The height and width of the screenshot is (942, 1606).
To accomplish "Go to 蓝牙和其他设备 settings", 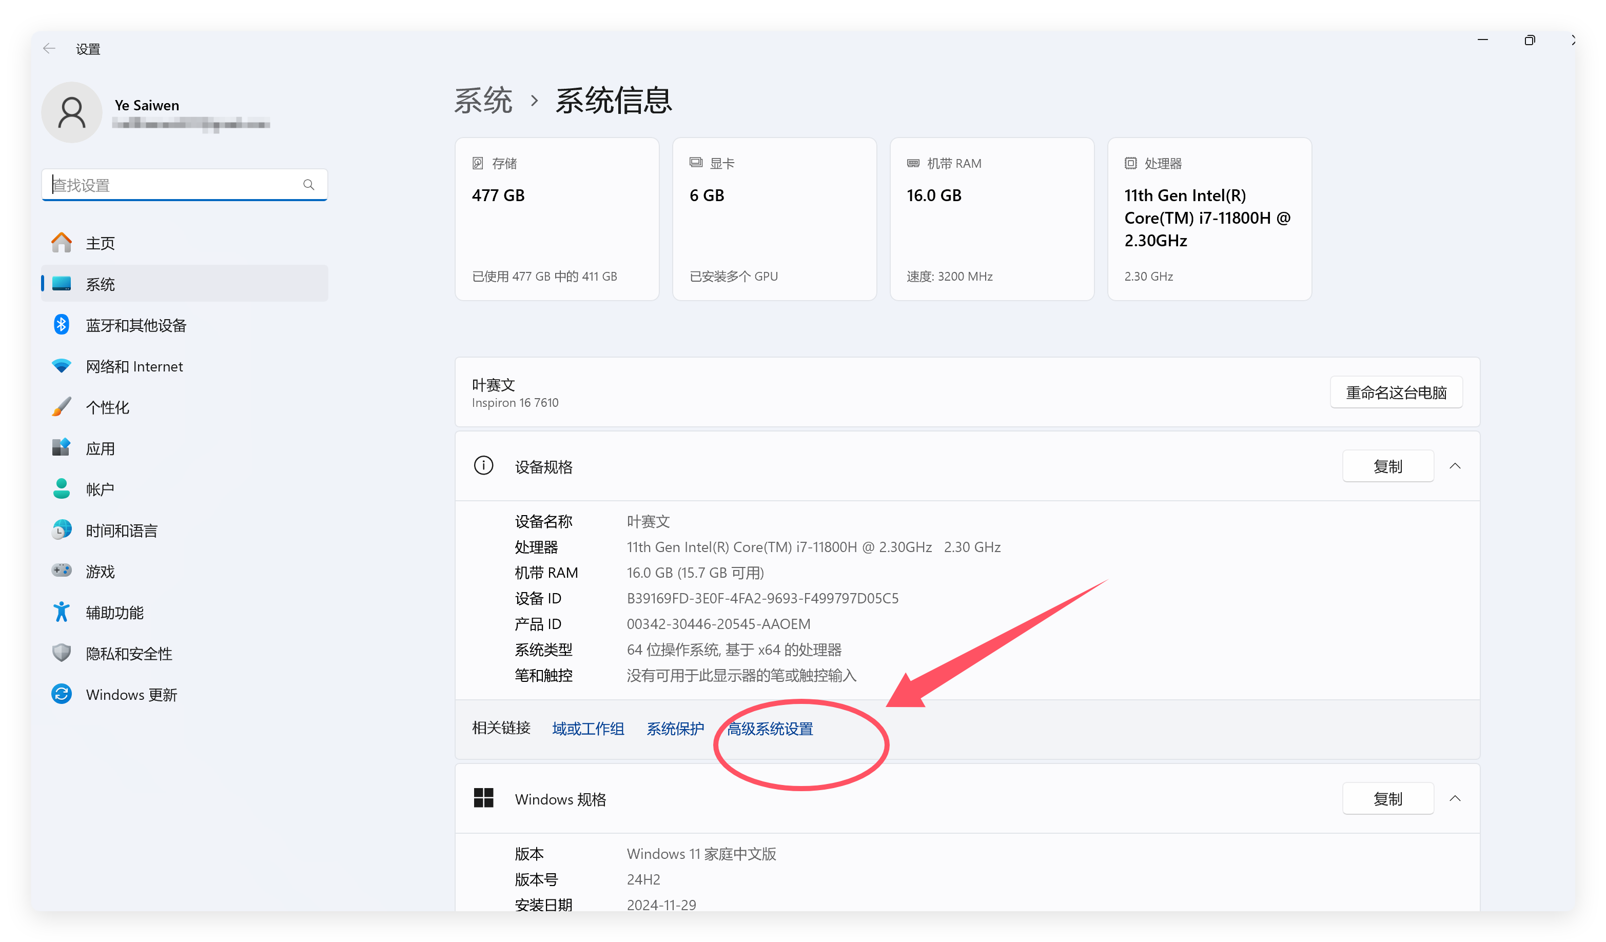I will tap(185, 325).
